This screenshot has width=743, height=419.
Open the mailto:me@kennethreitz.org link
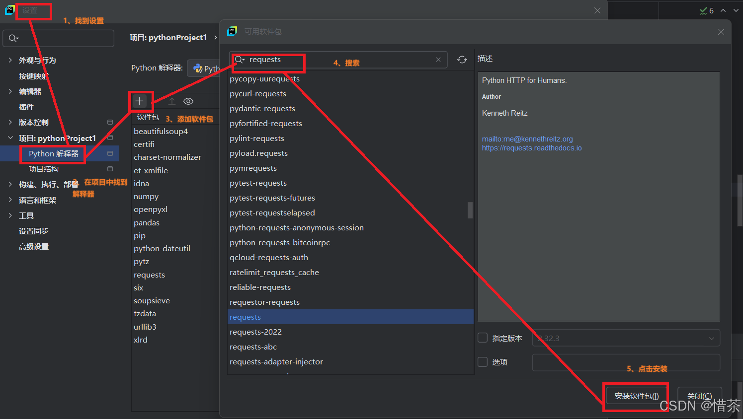[527, 139]
